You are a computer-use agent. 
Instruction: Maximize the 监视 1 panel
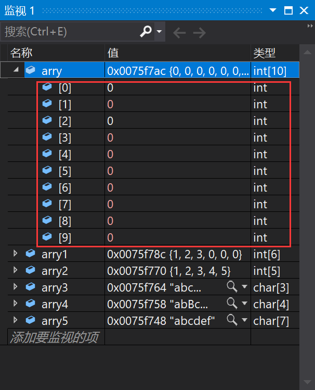tap(288, 10)
